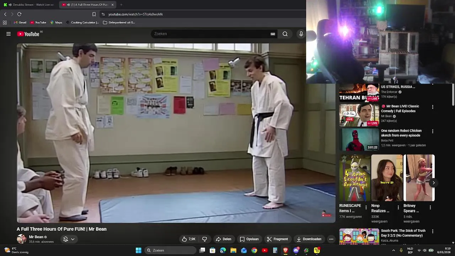Select the Mr Bean YouTube browser tab
Viewport: 455px width, 256px height.
(88, 5)
